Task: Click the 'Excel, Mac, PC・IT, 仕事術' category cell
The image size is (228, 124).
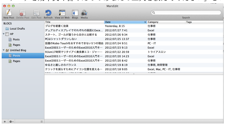Action: [164, 69]
